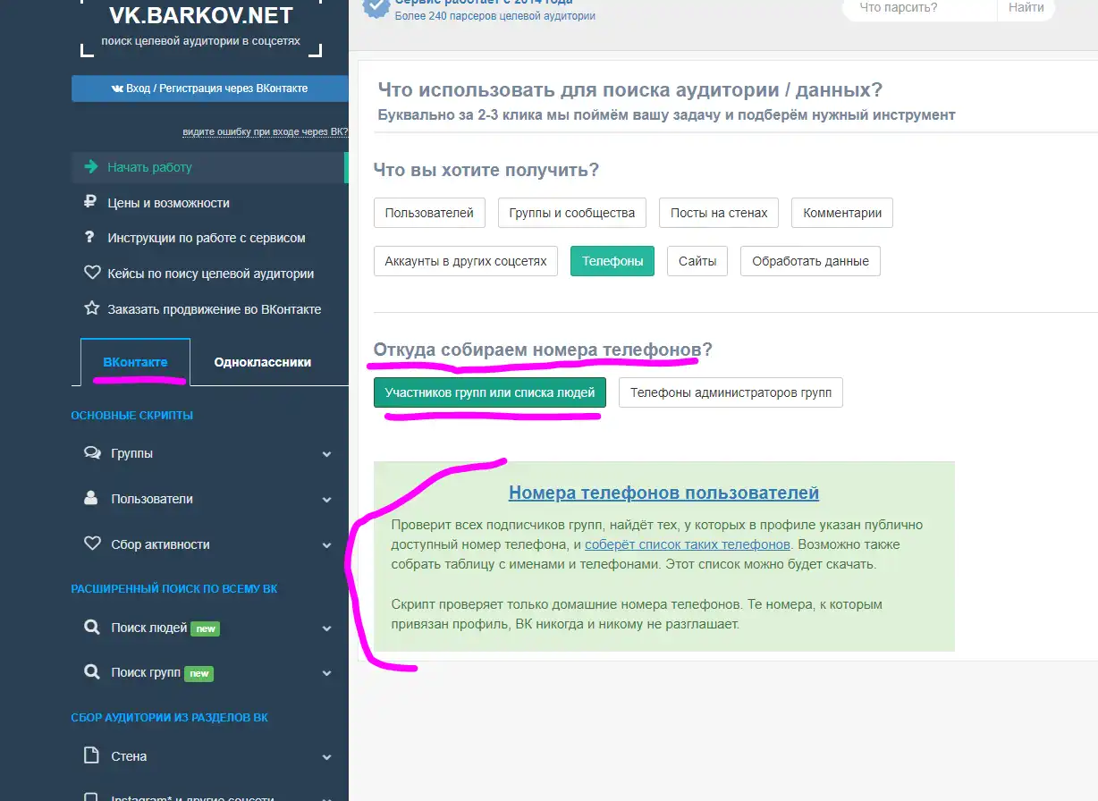Screen dimensions: 1098x801
Task: Click the heart icon beside Кейсы по поиску
Action: 91,274
